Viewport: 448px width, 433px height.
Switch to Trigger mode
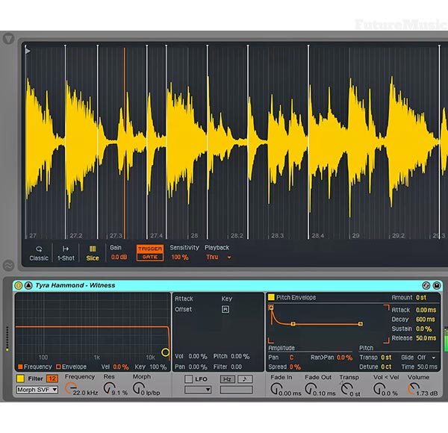[150, 249]
